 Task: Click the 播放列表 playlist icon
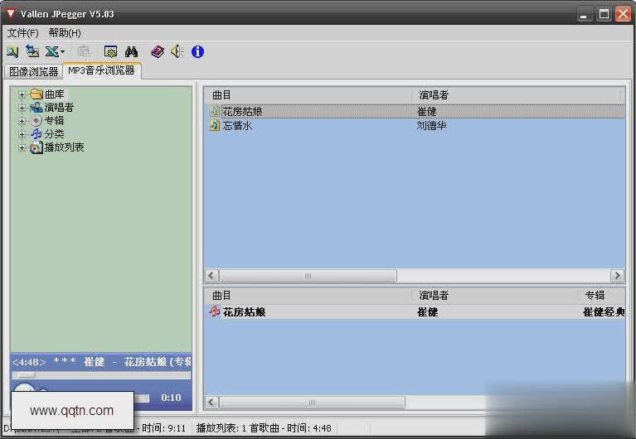36,147
